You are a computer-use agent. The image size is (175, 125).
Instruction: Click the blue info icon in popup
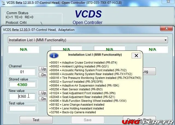tap(54, 55)
